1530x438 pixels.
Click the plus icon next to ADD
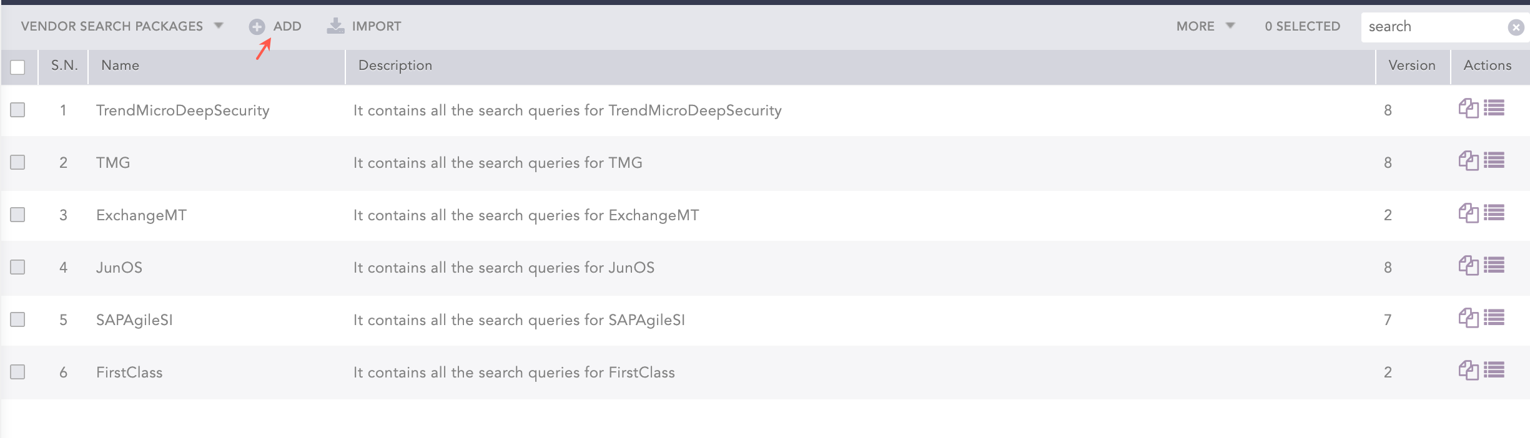pyautogui.click(x=258, y=26)
